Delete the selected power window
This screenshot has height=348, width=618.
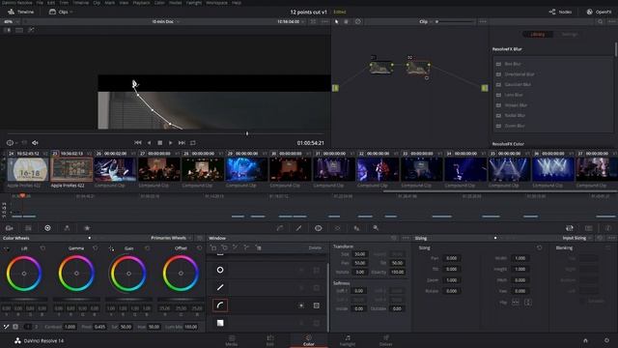coord(315,247)
